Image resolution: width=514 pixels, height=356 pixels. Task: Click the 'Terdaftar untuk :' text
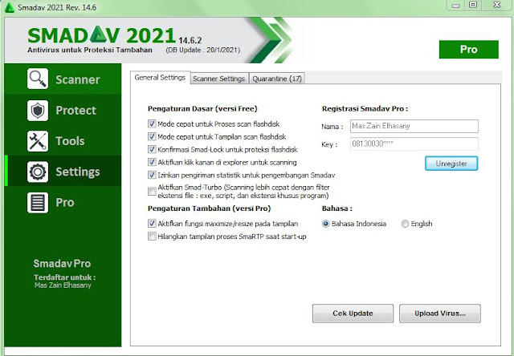pyautogui.click(x=64, y=277)
